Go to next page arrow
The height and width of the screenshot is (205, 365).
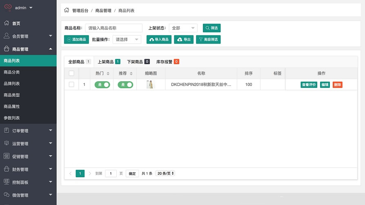pyautogui.click(x=90, y=173)
